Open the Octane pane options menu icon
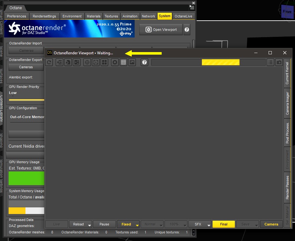 coord(192,7)
